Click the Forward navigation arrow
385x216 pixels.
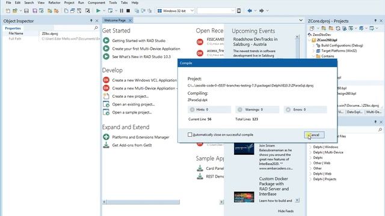click(x=262, y=11)
